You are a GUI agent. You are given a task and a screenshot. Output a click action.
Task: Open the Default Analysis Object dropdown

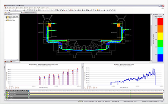36,12
